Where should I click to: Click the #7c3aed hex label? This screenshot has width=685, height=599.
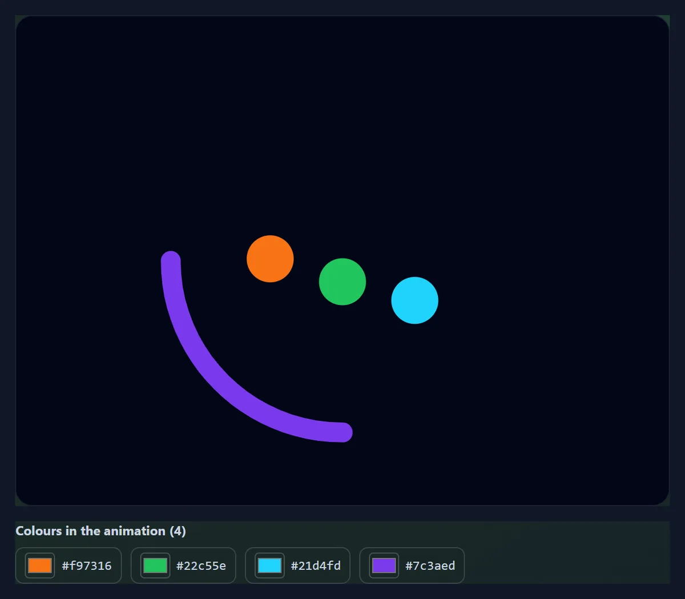click(430, 566)
